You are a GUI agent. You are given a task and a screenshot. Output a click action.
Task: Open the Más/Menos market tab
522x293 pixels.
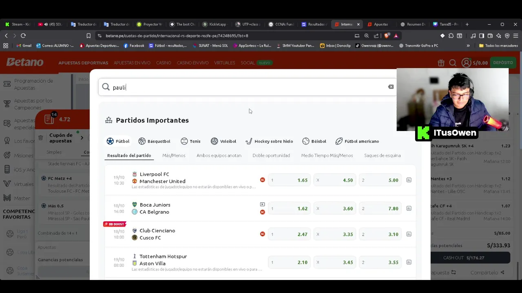[x=174, y=155]
